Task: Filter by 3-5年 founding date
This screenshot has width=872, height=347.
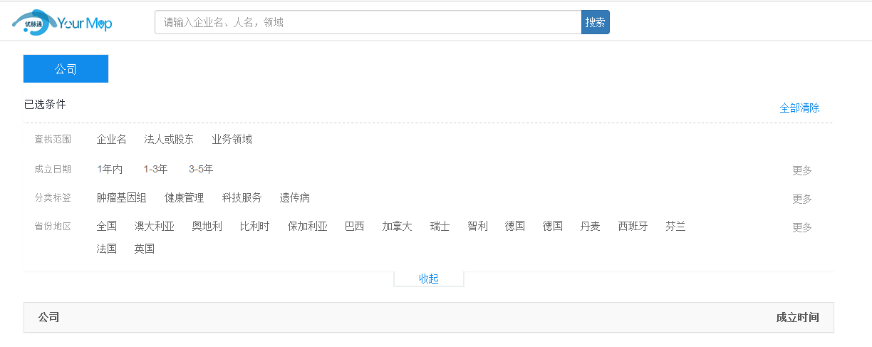Action: point(201,170)
